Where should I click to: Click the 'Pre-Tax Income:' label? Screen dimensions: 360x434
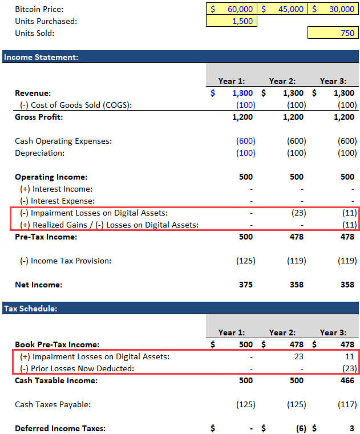[46, 237]
